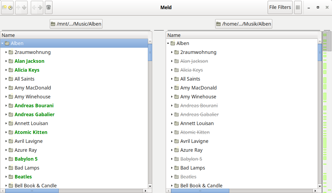Click the folder icon beside right-pane Alicia Keys
The width and height of the screenshot is (332, 193).
coord(177,70)
